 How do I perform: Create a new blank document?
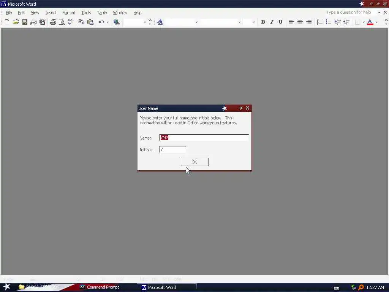[7, 22]
